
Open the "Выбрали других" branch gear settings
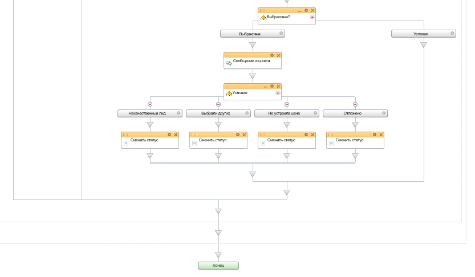[x=247, y=113]
